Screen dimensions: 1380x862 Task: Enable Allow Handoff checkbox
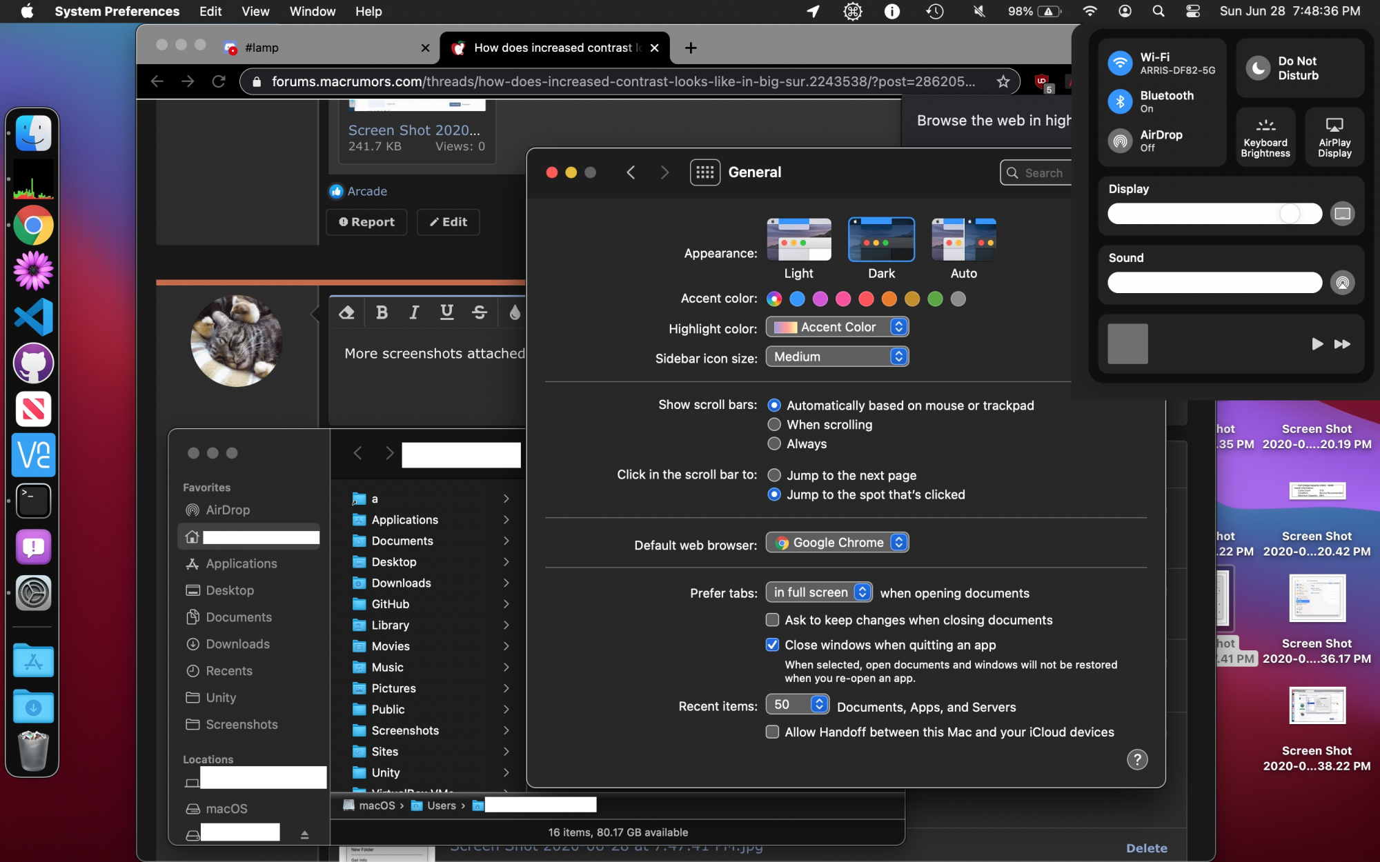(773, 732)
